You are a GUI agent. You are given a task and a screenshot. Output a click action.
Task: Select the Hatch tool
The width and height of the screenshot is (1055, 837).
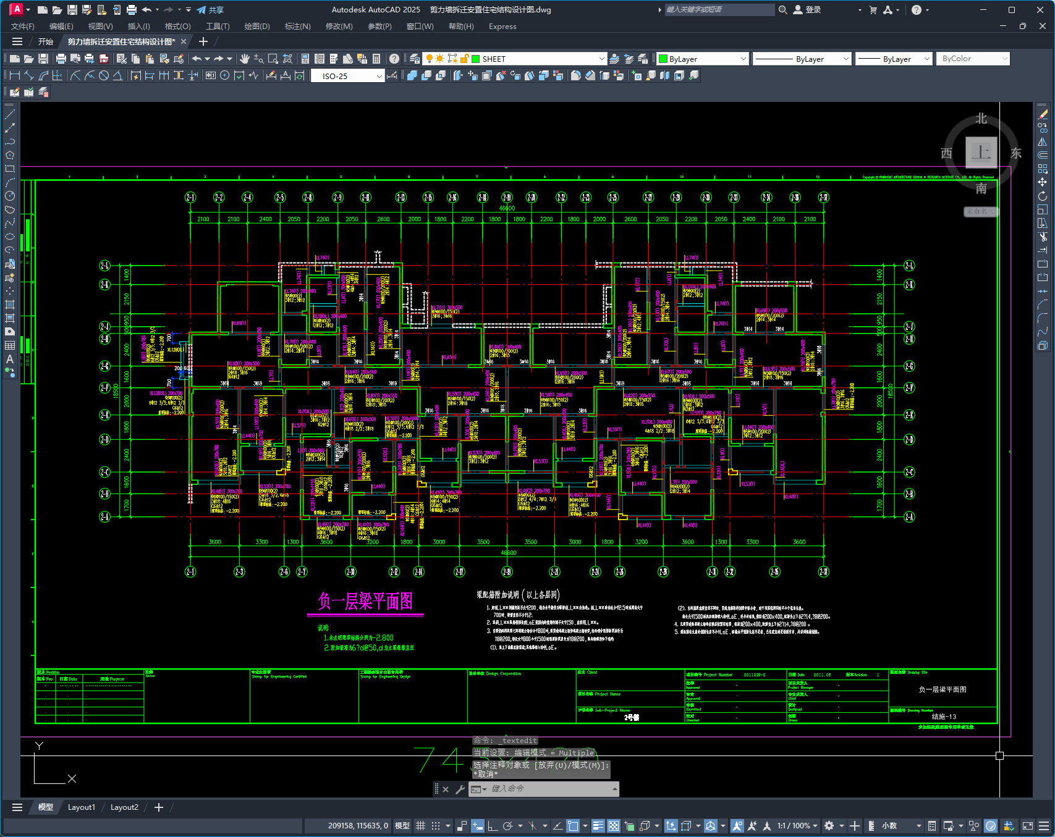[10, 305]
